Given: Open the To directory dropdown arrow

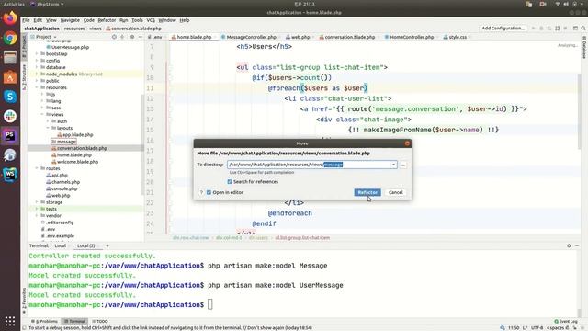Looking at the screenshot, I should click(393, 165).
